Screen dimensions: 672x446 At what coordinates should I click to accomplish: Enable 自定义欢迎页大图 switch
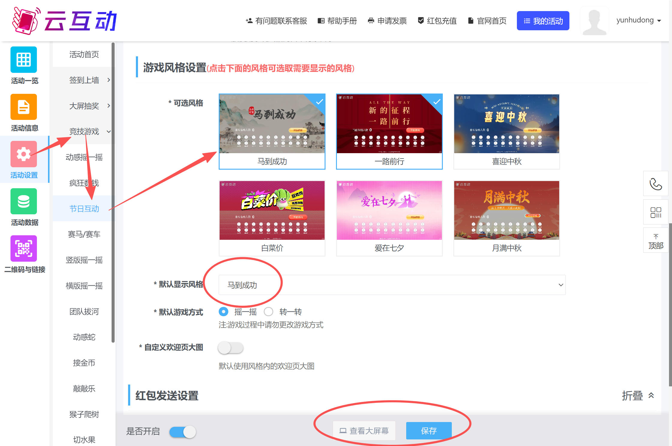[x=230, y=348]
